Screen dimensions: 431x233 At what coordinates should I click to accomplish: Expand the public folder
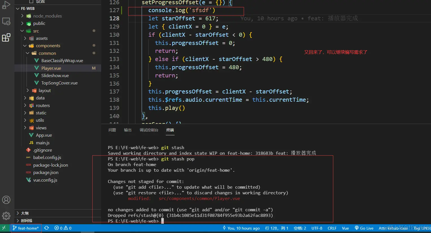(22, 23)
